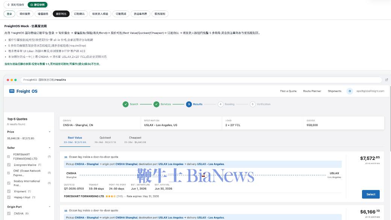Viewport: 391px width, 220px height.
Task: Open the Quickest tab
Action: point(105,140)
